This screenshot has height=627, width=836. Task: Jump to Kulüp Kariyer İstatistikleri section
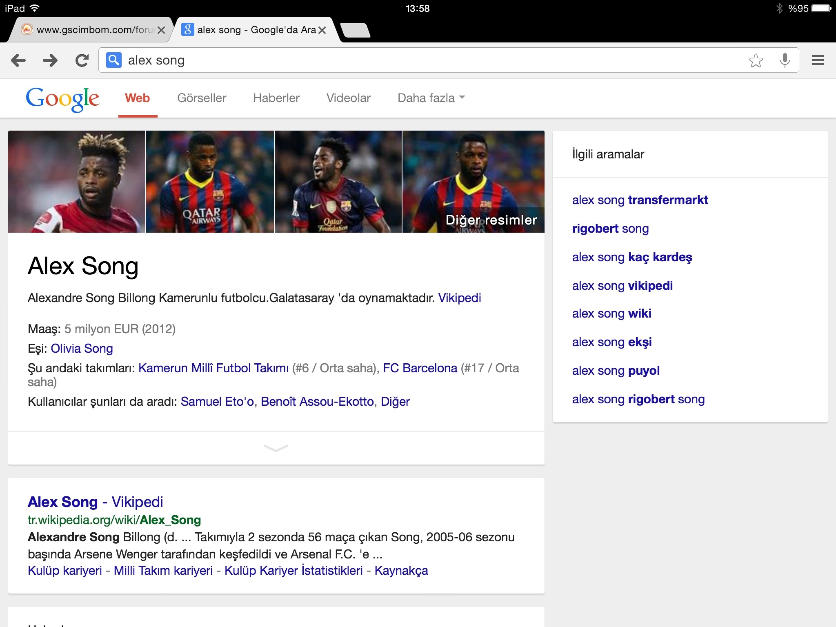pyautogui.click(x=293, y=571)
